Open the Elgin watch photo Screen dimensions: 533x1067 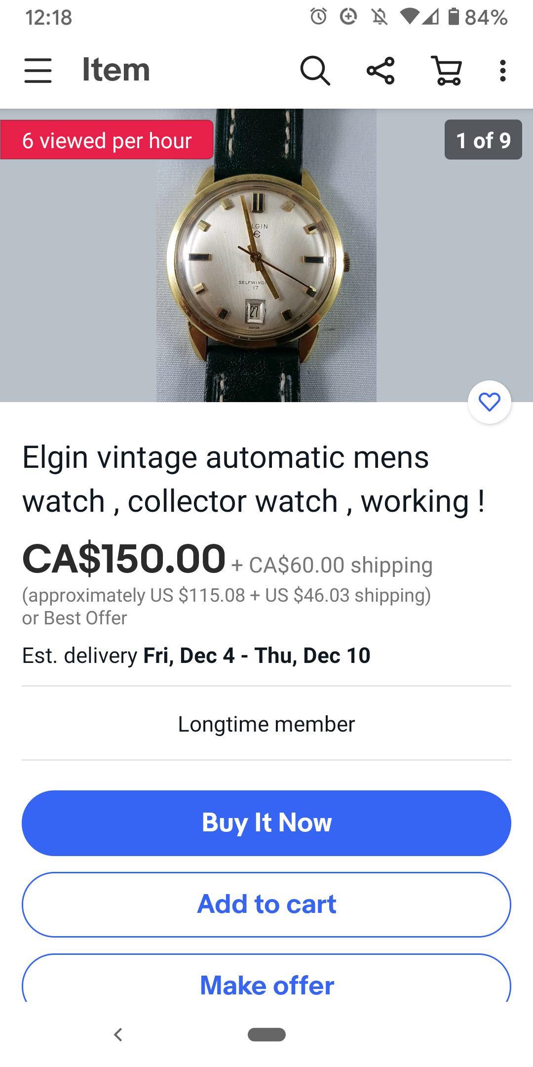[x=266, y=255]
